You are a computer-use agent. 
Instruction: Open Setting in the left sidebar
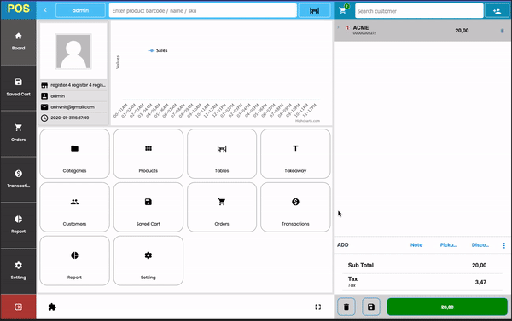pyautogui.click(x=18, y=271)
